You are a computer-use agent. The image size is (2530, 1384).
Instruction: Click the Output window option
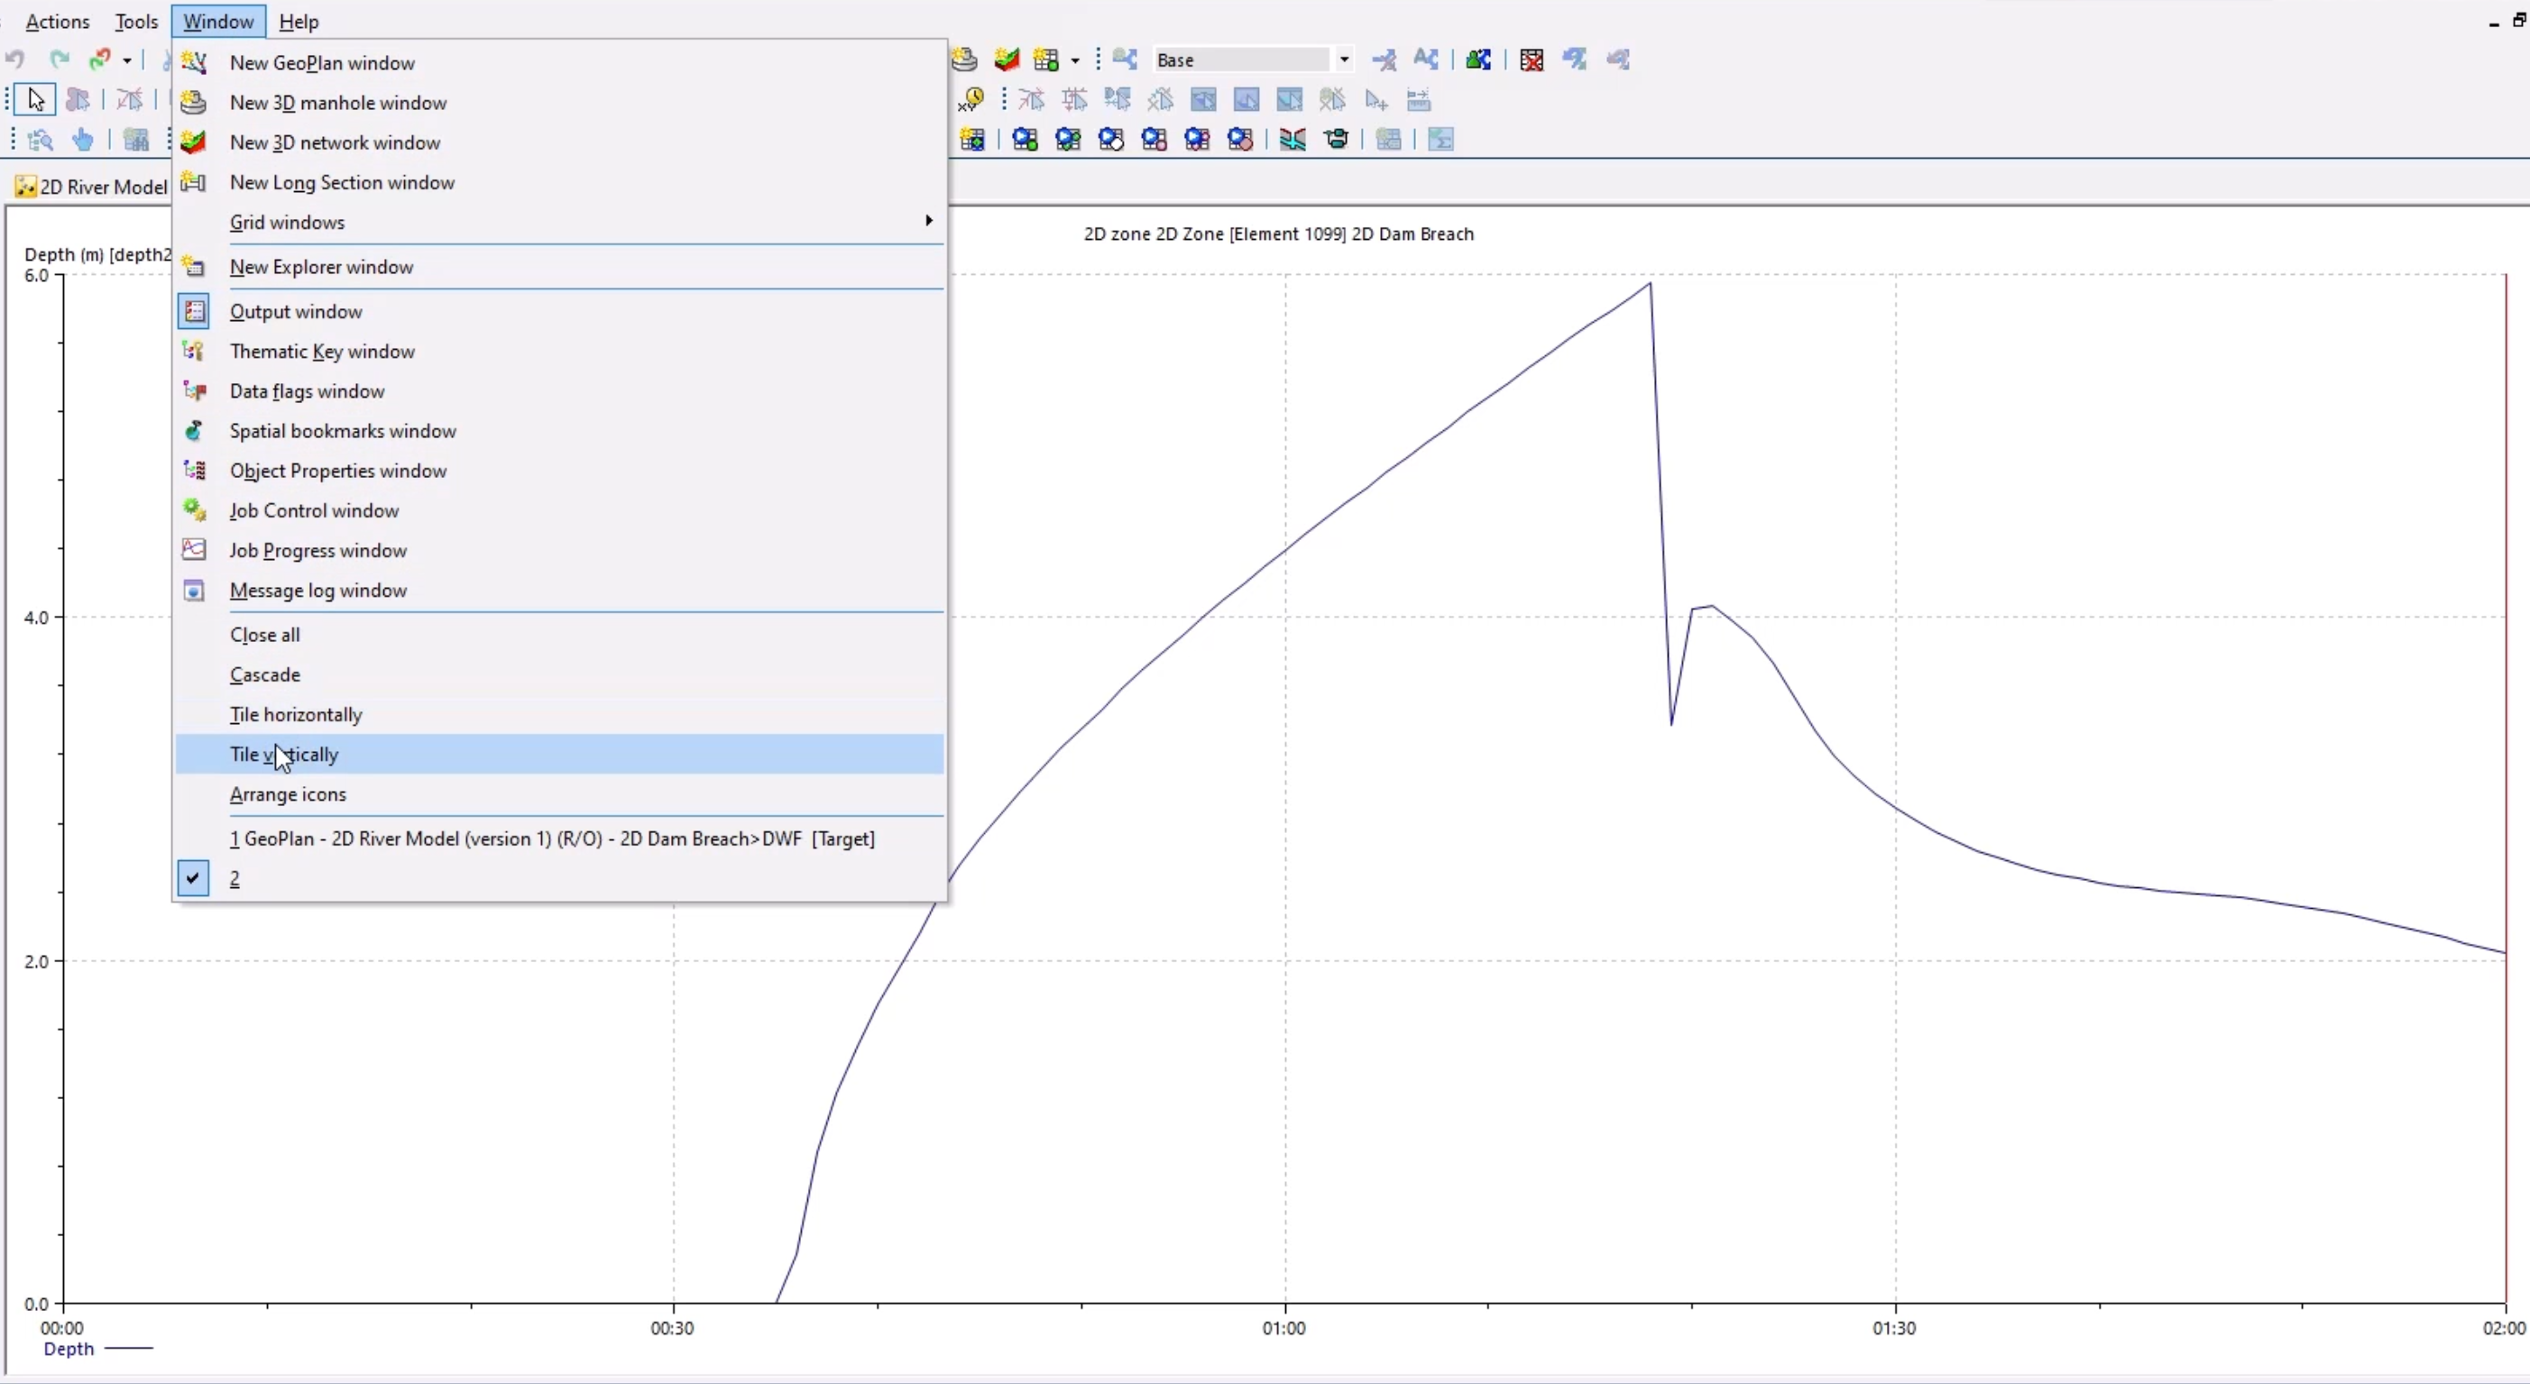tap(295, 310)
